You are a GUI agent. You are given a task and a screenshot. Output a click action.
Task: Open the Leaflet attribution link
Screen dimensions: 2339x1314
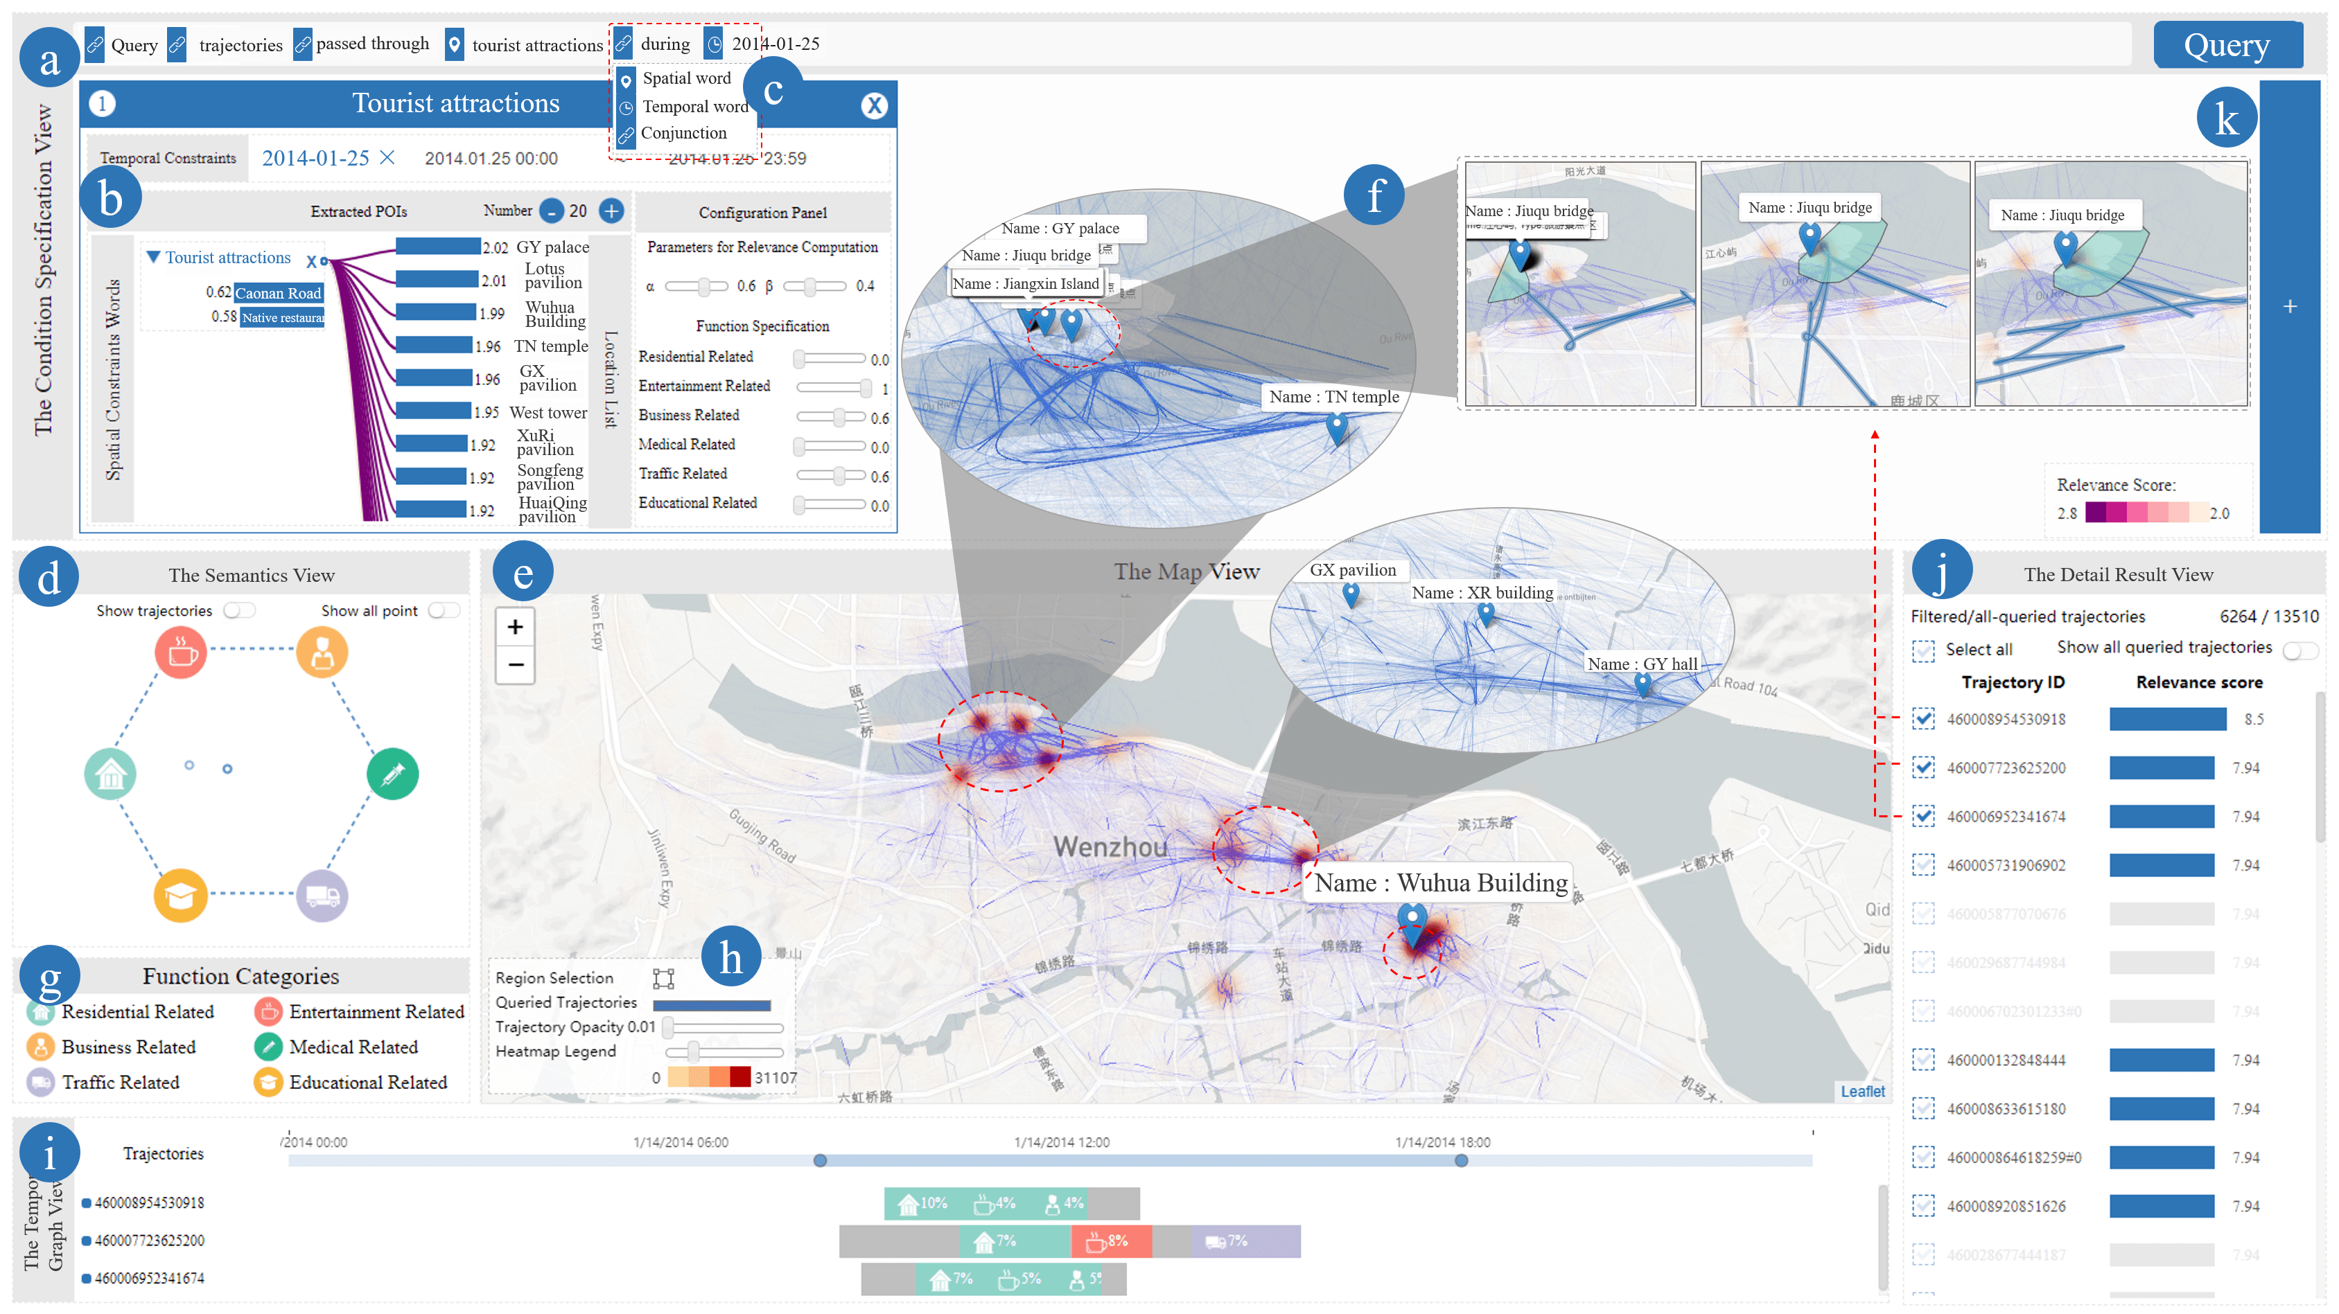(x=1861, y=1091)
